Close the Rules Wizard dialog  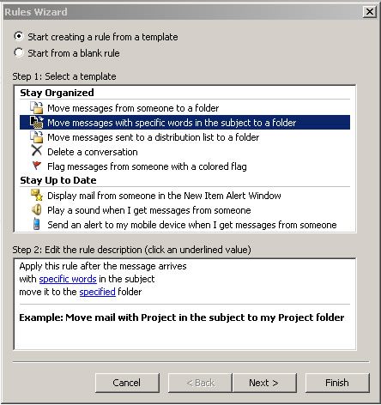click(370, 12)
